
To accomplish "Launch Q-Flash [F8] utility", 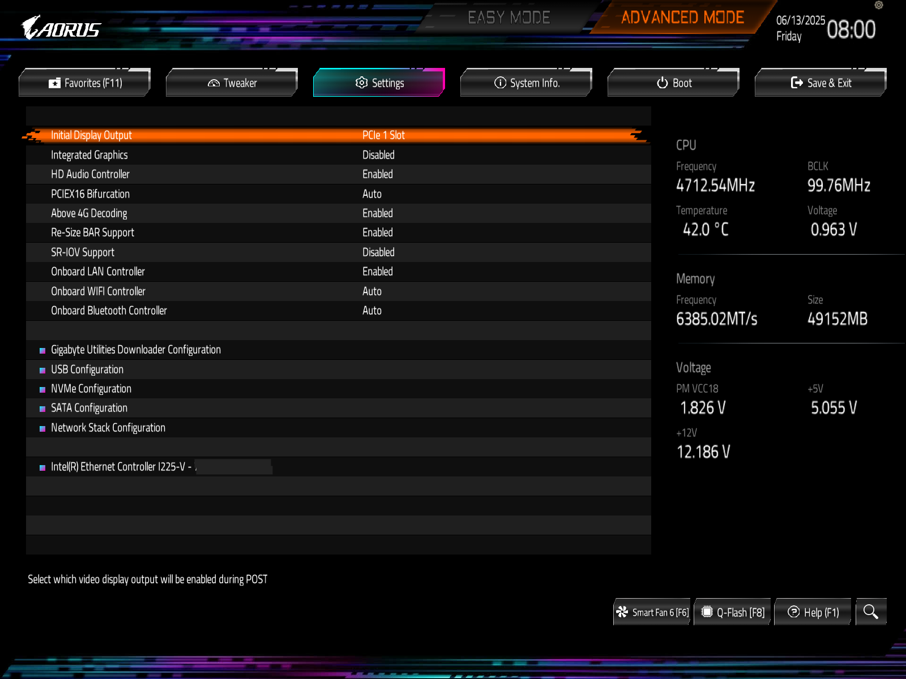I will [733, 612].
